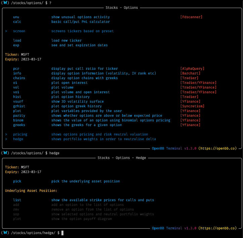Click 'plot volume and open interest' description
This screenshot has height=238, width=243.
point(81,92)
